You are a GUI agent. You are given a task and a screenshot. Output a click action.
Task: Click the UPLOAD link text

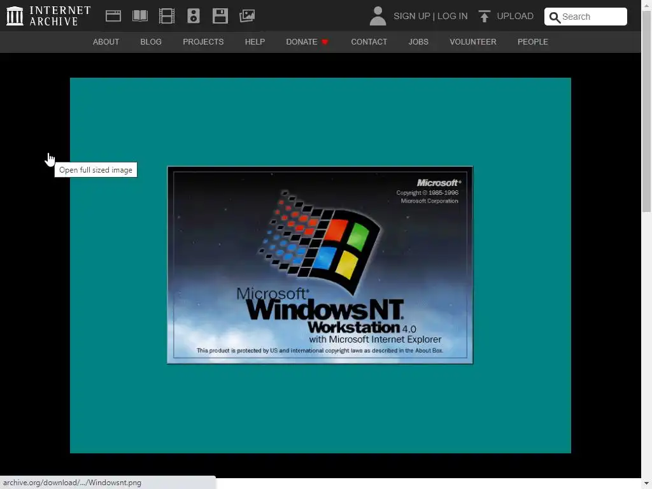515,16
